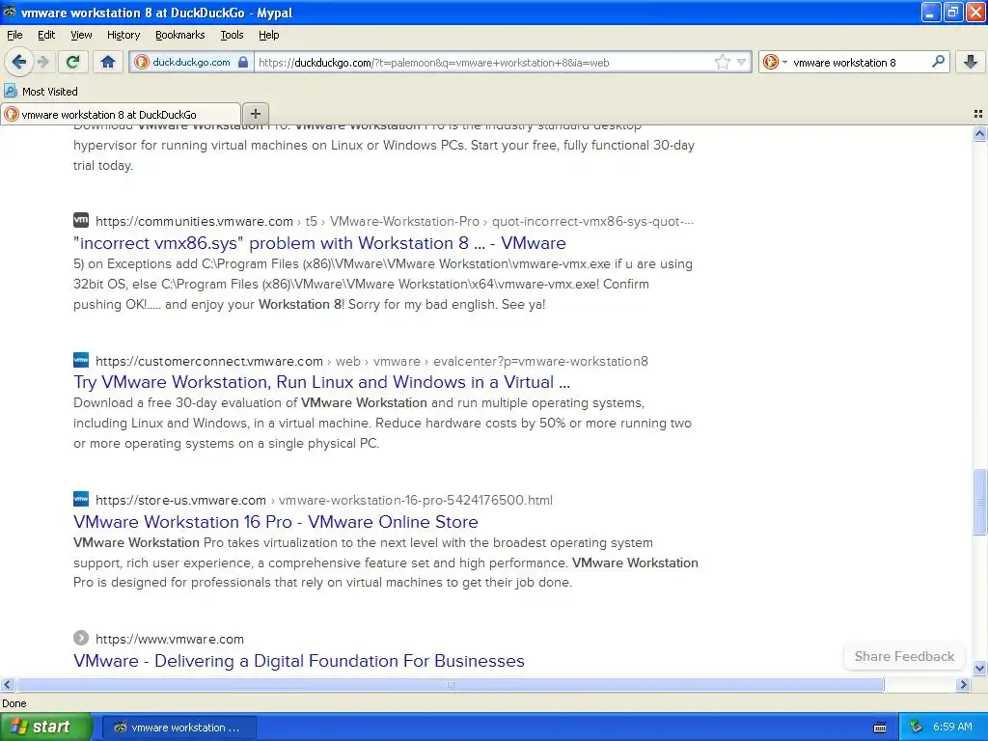Click the Mypal title bar raccoon icon

pos(10,12)
